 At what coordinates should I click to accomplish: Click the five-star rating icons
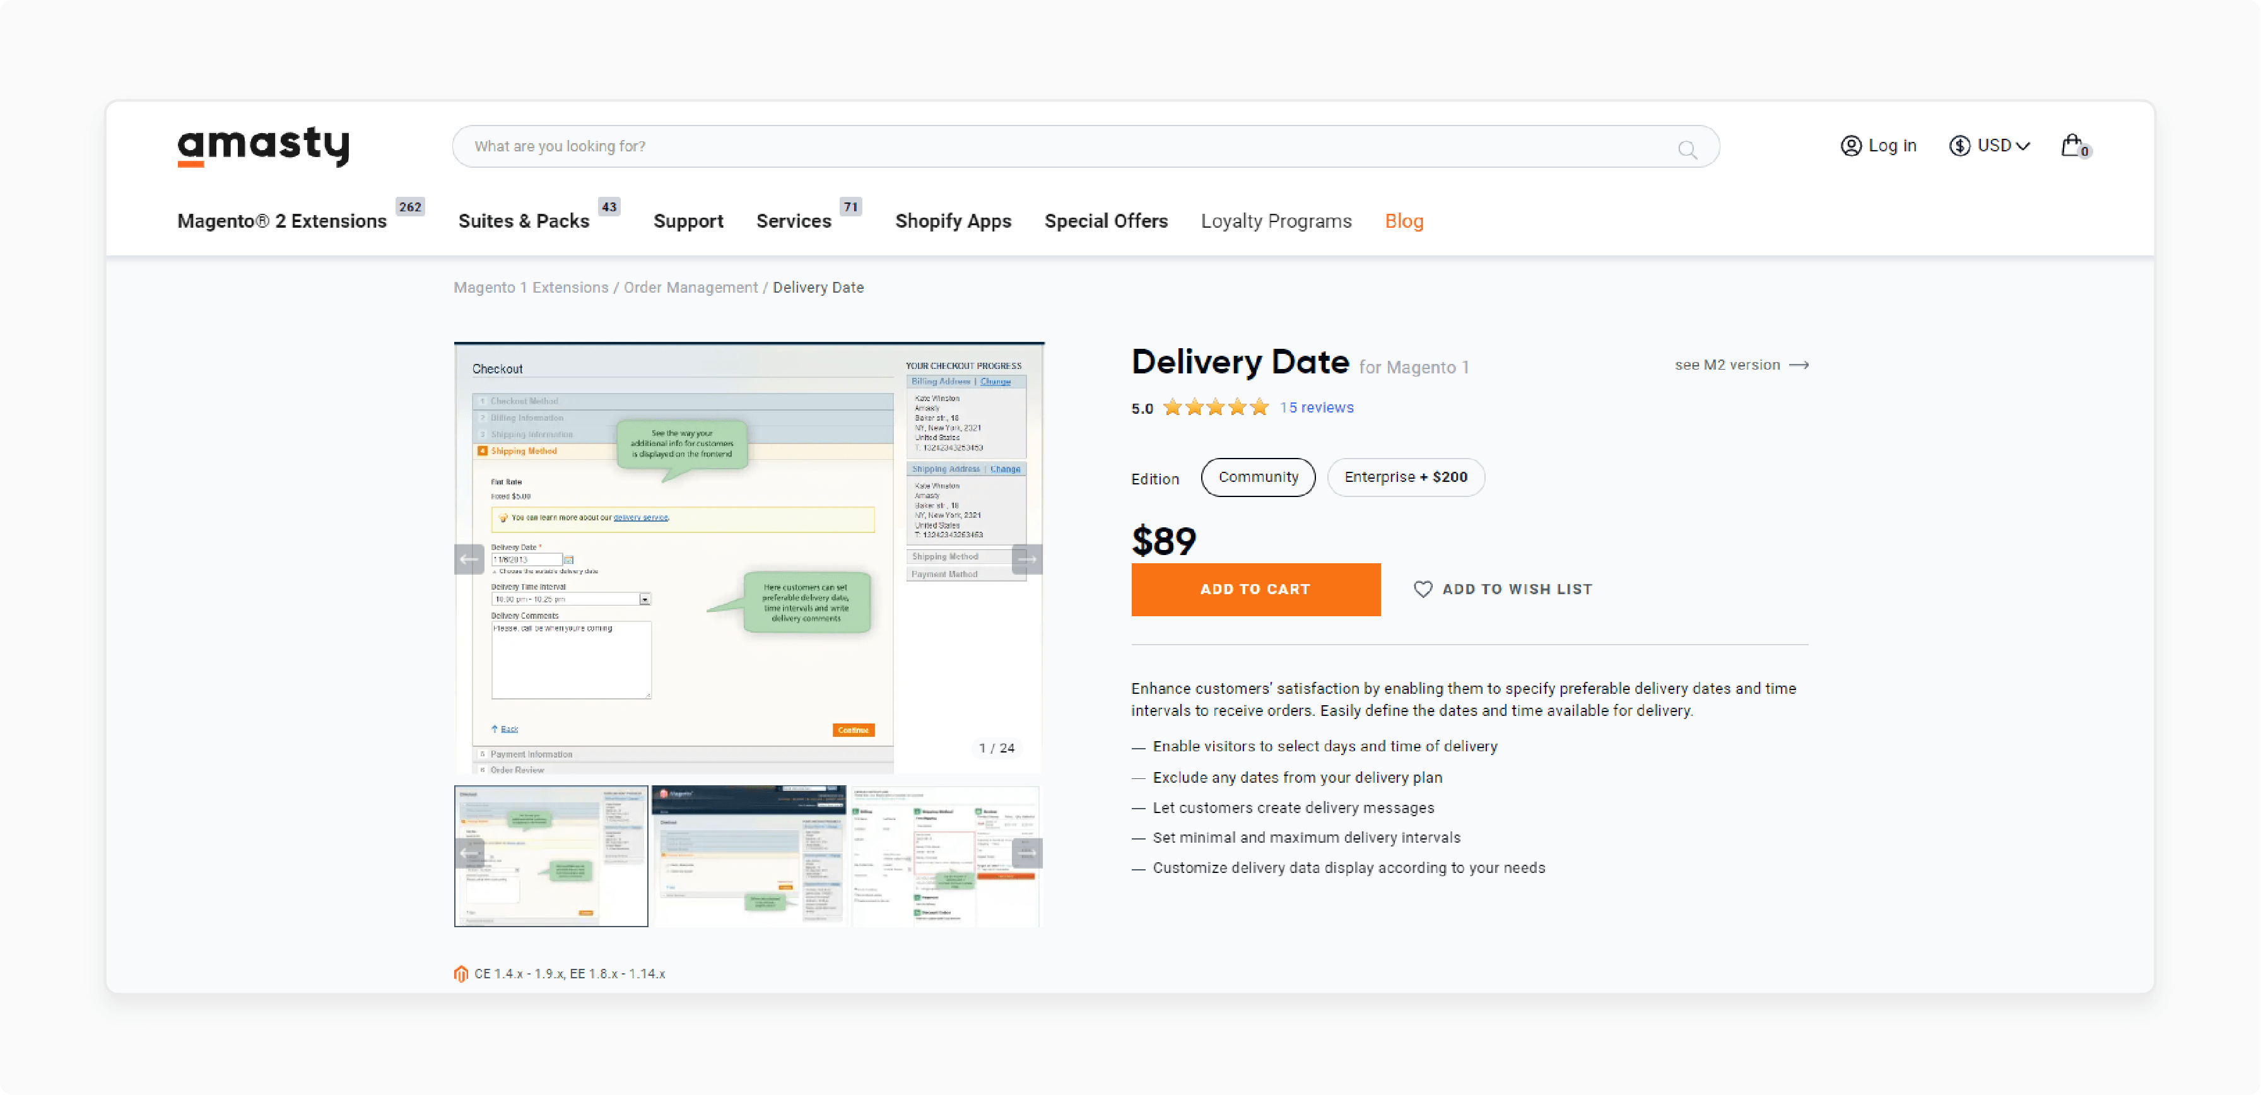tap(1216, 407)
